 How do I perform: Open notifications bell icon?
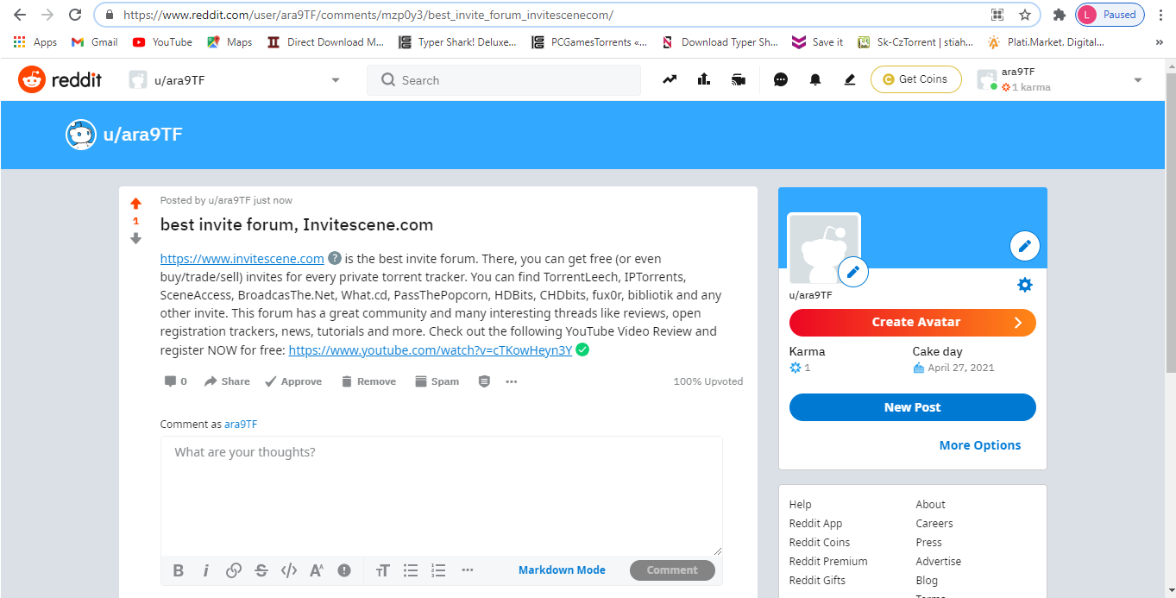[x=815, y=80]
